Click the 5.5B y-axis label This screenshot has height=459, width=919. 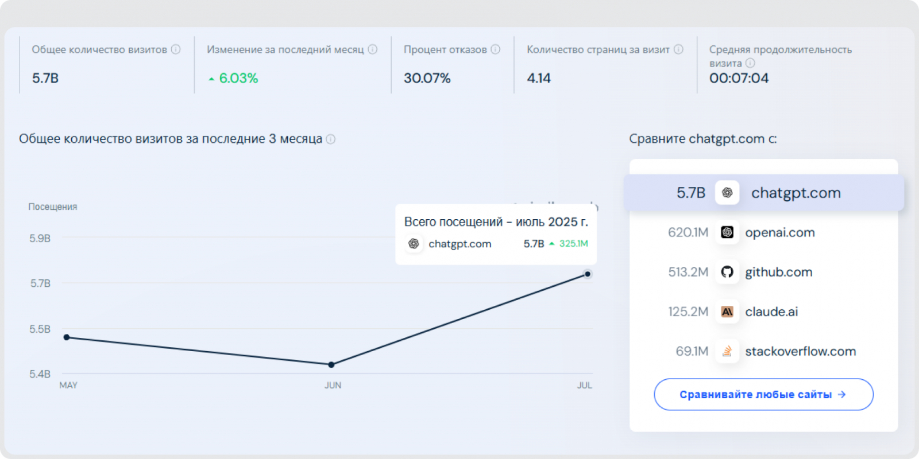(x=40, y=329)
